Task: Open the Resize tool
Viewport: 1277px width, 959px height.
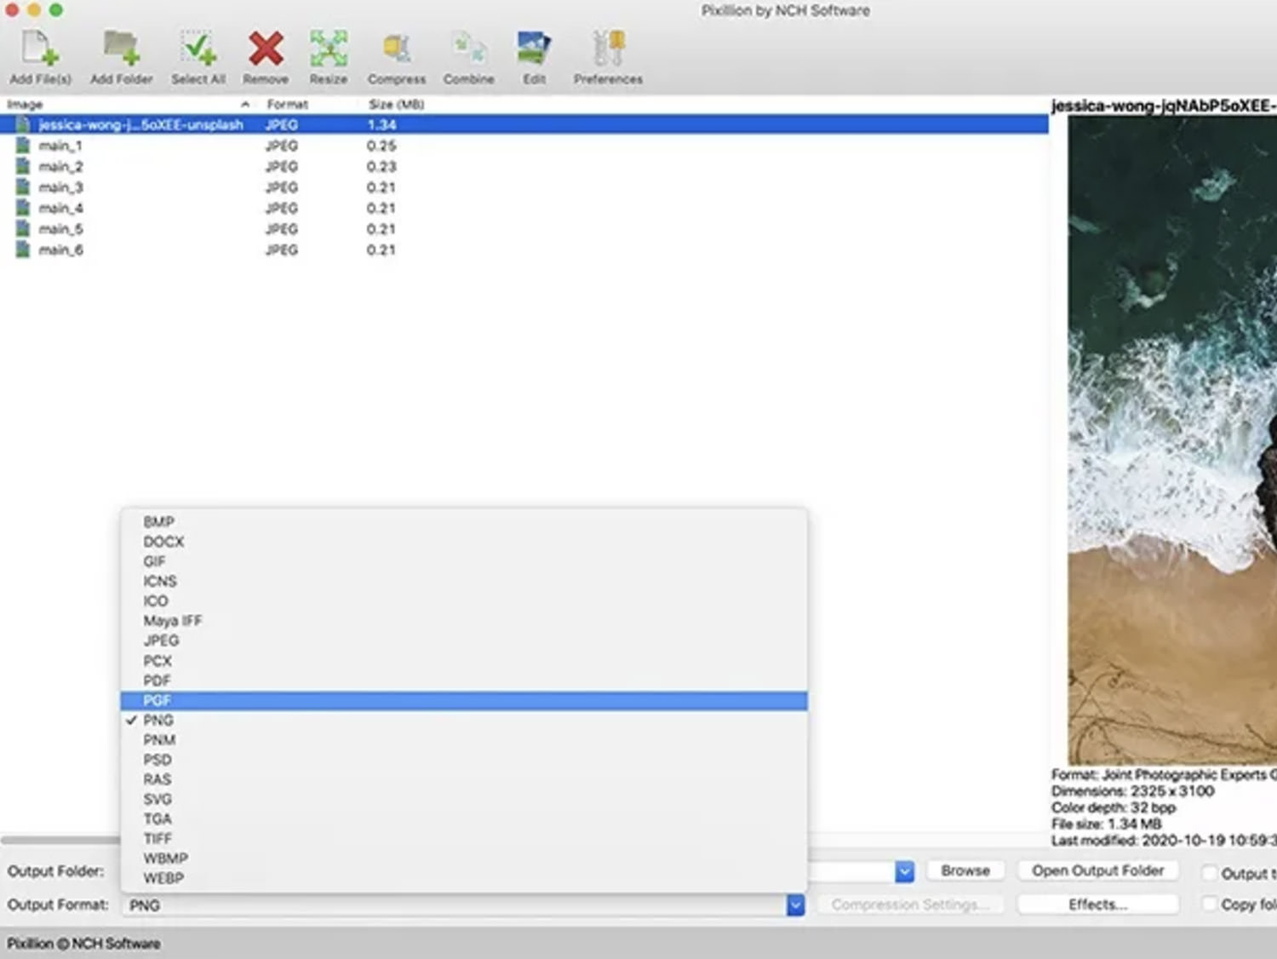Action: click(x=328, y=49)
